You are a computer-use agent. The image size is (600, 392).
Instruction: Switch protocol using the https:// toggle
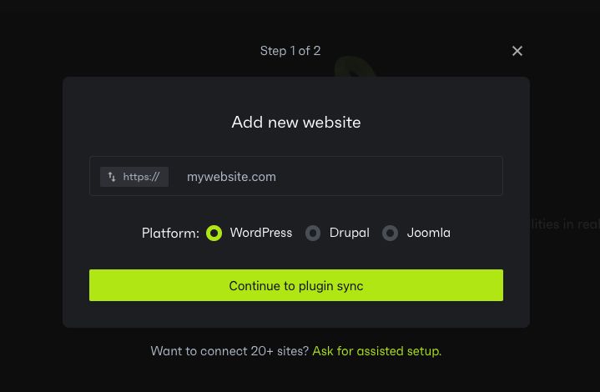tap(134, 177)
